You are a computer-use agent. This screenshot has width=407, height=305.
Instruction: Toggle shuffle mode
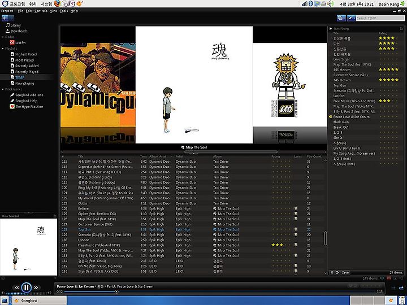(x=393, y=288)
